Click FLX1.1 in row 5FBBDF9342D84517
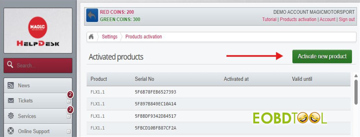This screenshot has height=137, width=360. (98, 116)
